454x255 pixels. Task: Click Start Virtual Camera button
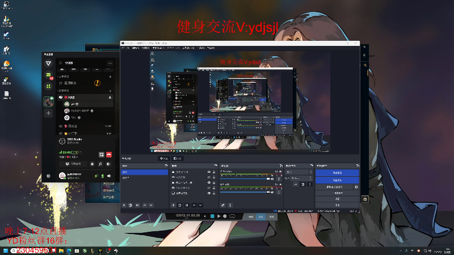334,187
